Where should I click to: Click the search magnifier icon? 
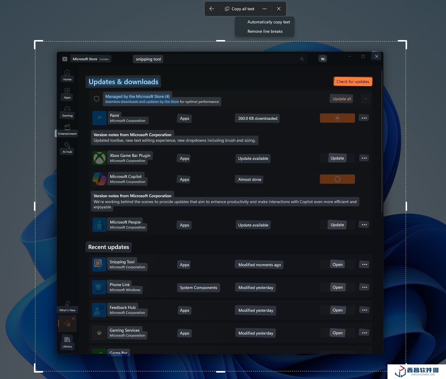(302, 59)
